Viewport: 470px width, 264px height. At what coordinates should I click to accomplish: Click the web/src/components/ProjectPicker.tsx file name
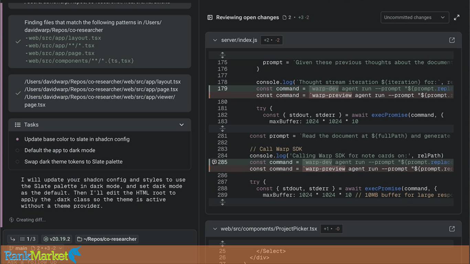coord(269,229)
